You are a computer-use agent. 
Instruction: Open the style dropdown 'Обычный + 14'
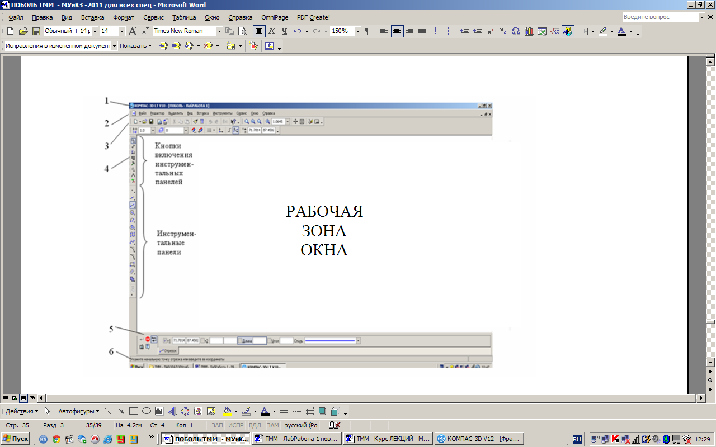pos(95,31)
